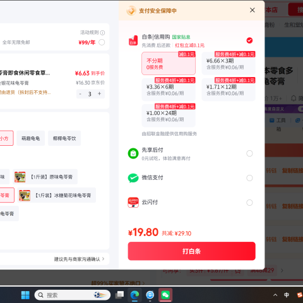Choose the ¥6.66×3期 installment option
This screenshot has width=303, height=303.
(x=229, y=64)
